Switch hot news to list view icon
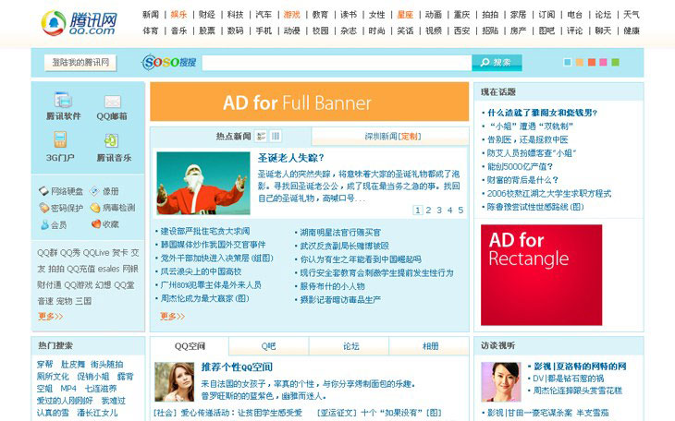675x421 pixels. tap(261, 137)
